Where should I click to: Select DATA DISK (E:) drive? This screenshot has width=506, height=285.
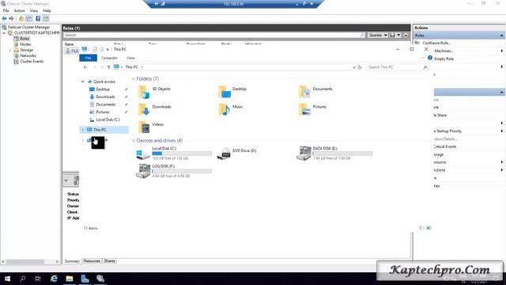tap(334, 153)
